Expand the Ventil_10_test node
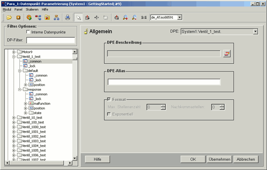This screenshot has height=170, width=267. click(14, 118)
